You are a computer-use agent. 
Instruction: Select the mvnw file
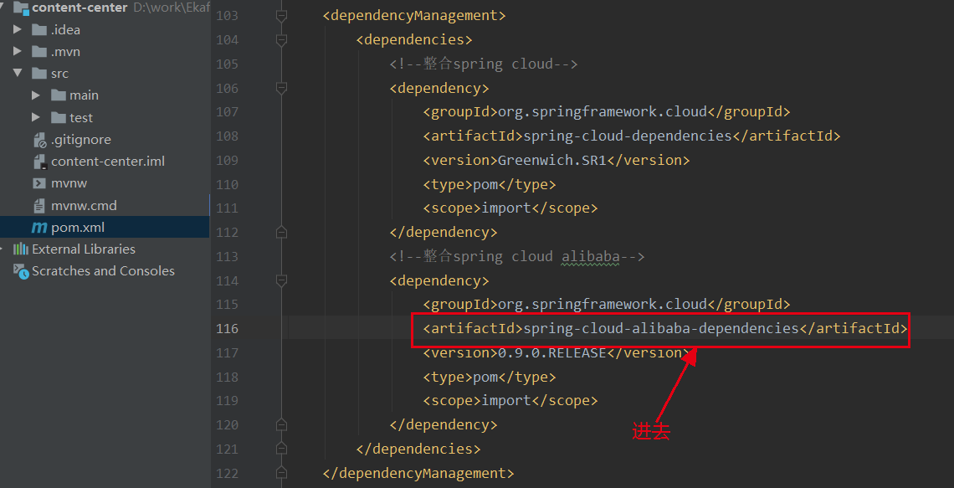pos(69,184)
